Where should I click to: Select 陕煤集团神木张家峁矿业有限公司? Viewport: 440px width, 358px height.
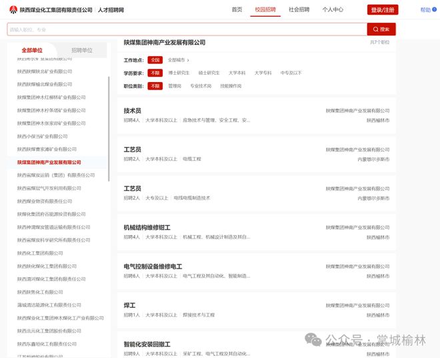51,123
